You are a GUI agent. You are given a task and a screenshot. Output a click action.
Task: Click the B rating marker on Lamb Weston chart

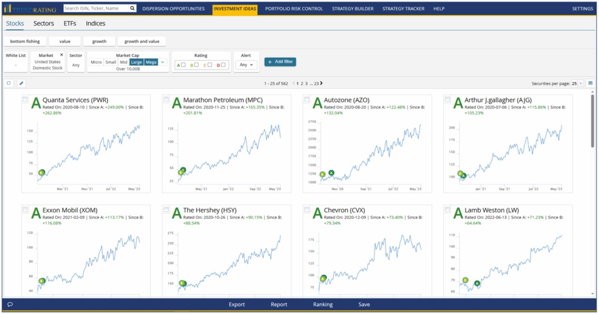click(465, 280)
